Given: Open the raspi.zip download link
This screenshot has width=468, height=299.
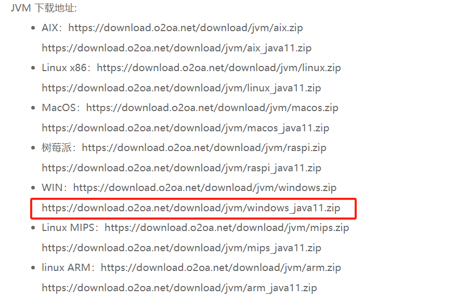Looking at the screenshot, I should [x=204, y=148].
